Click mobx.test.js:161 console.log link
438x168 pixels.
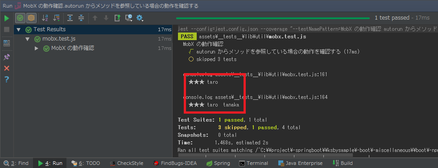pos(271,74)
